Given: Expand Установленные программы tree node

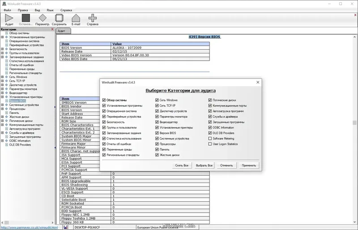Looking at the screenshot, I should pos(2,37).
